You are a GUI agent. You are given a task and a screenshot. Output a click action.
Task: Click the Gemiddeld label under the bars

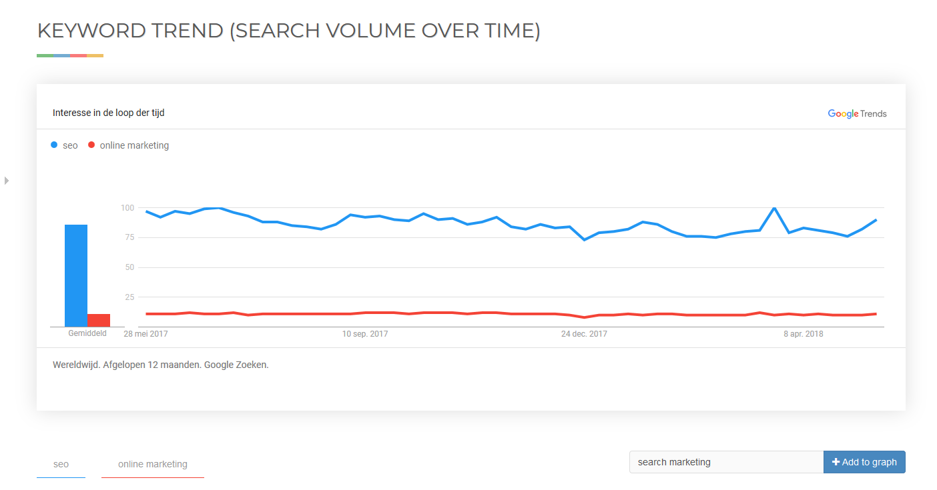coord(87,333)
